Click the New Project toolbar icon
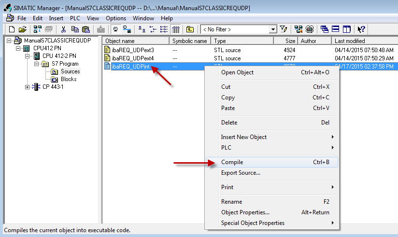 click(12, 29)
